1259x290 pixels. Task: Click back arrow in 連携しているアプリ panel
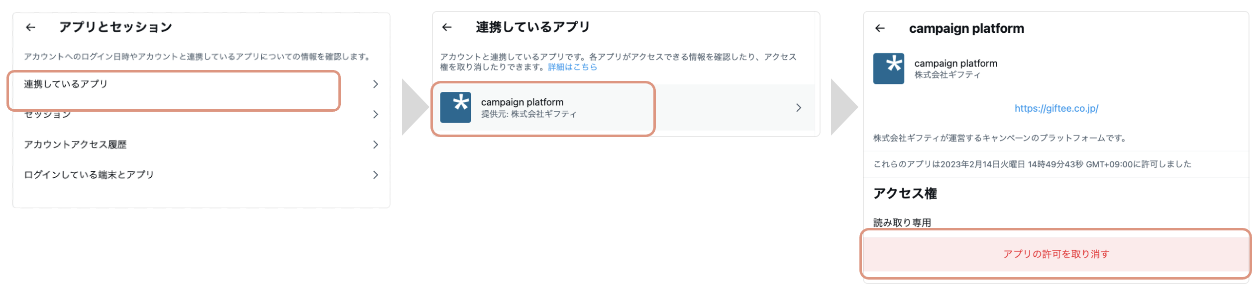447,27
